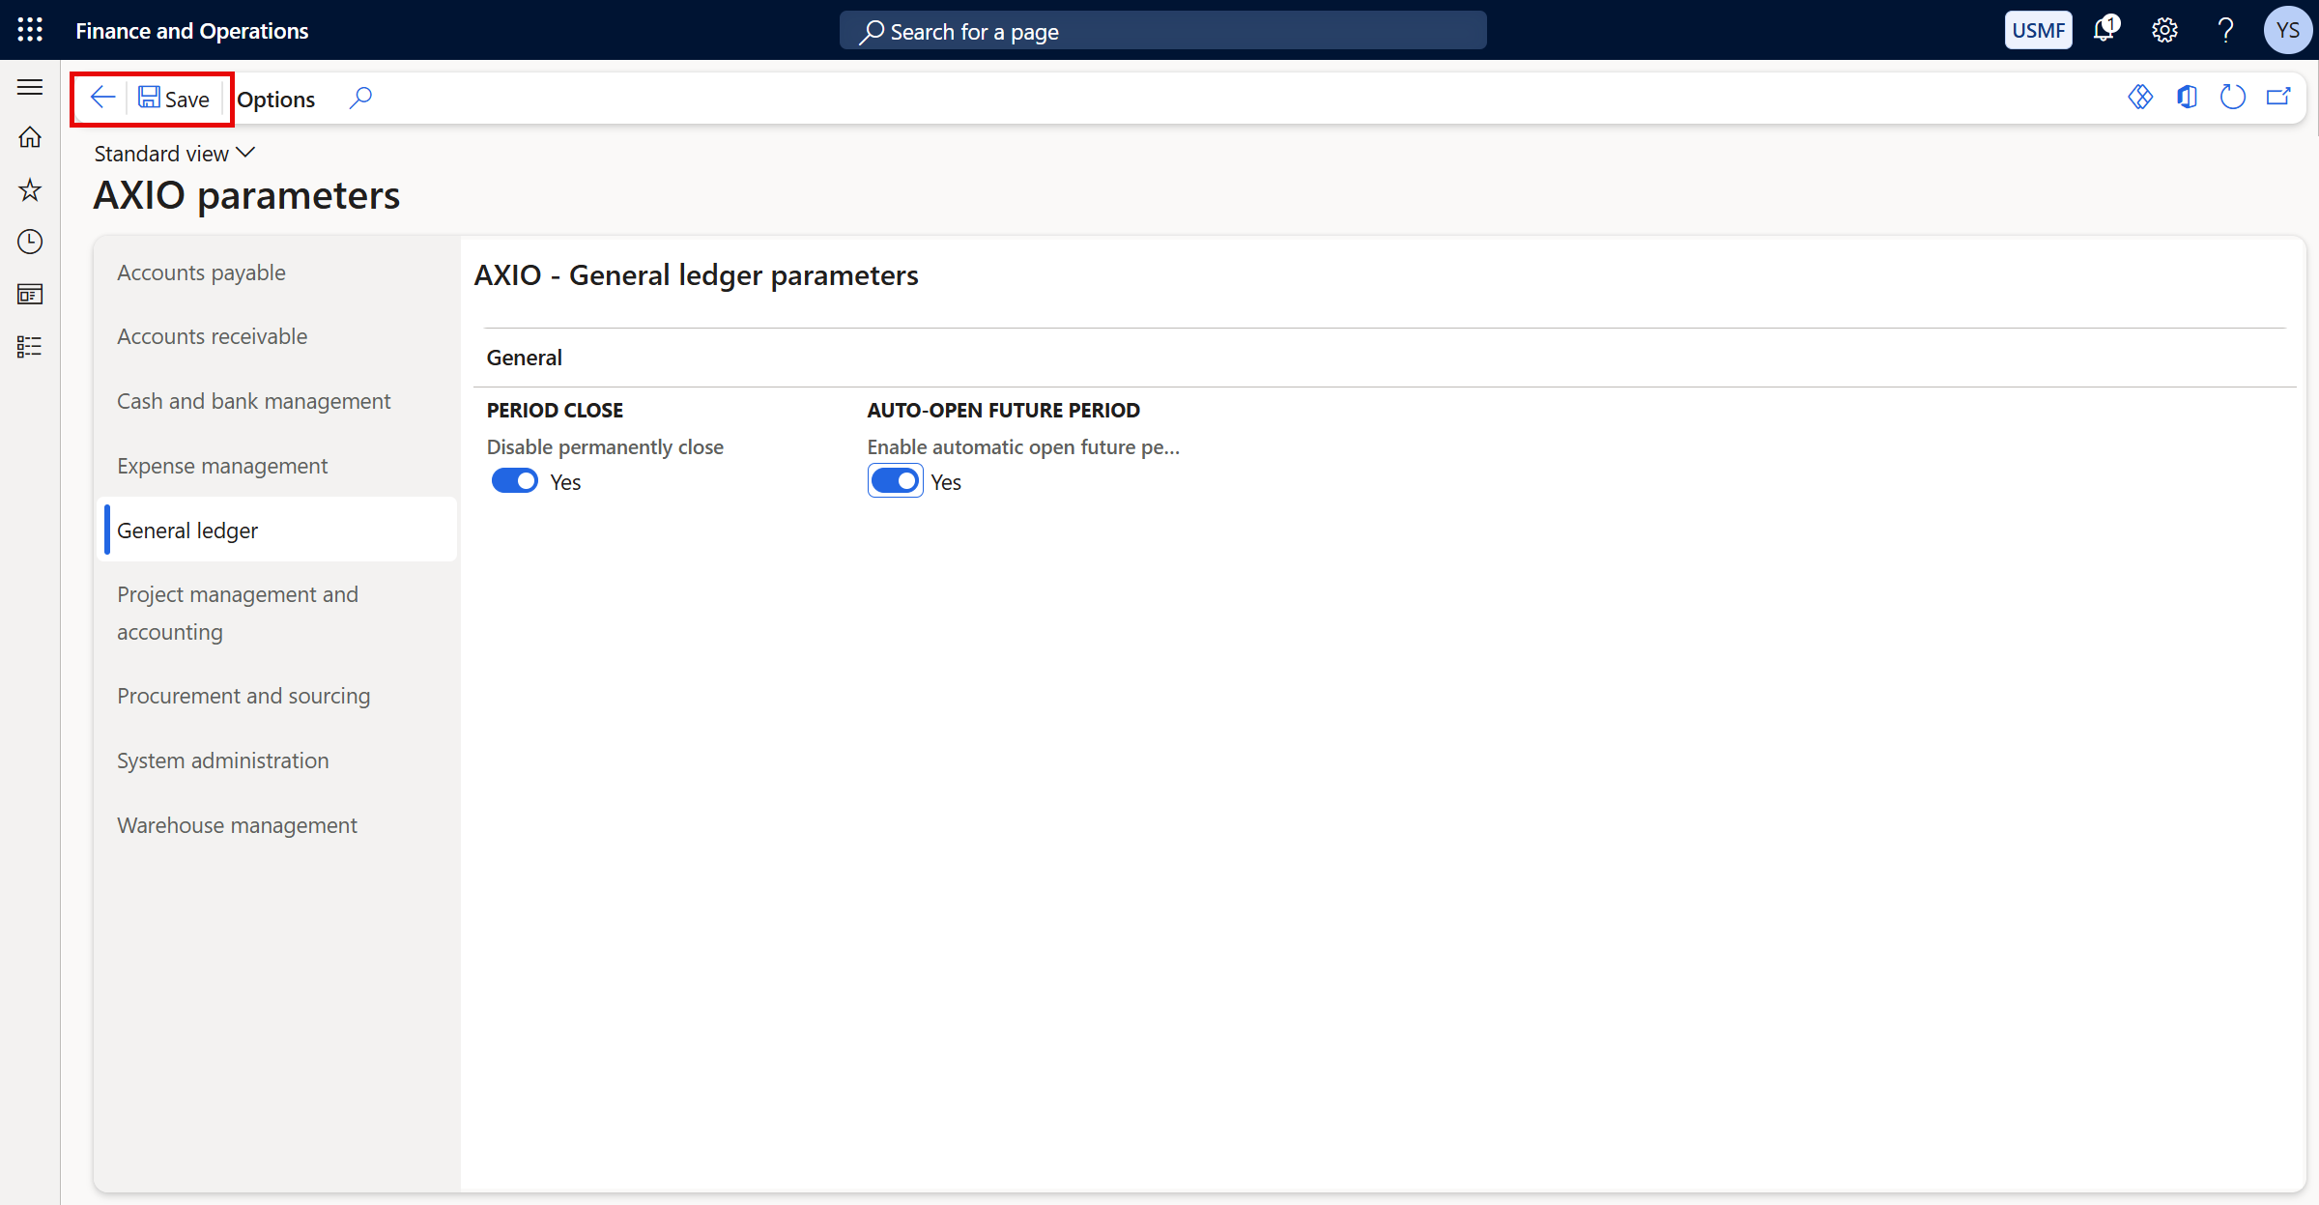The image size is (2319, 1205).
Task: Show recently opened pages
Action: 29,243
